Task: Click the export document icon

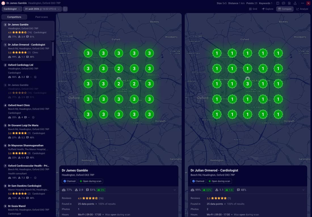Action: click(289, 3)
